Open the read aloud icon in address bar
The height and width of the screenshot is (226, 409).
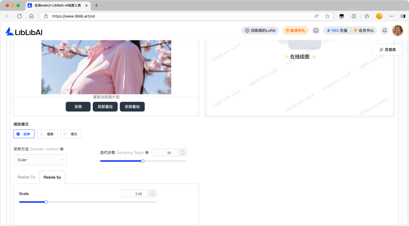pyautogui.click(x=316, y=16)
